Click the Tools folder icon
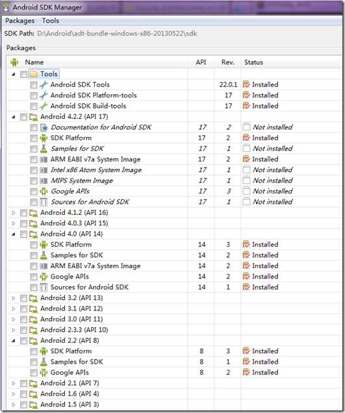This screenshot has height=413, width=345. tap(34, 74)
